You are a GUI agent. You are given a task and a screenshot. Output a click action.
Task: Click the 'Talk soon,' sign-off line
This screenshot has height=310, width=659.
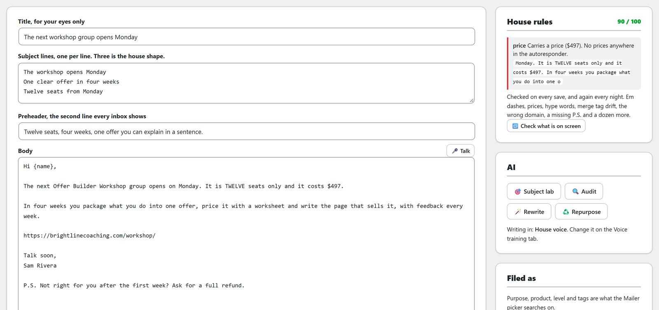click(40, 255)
